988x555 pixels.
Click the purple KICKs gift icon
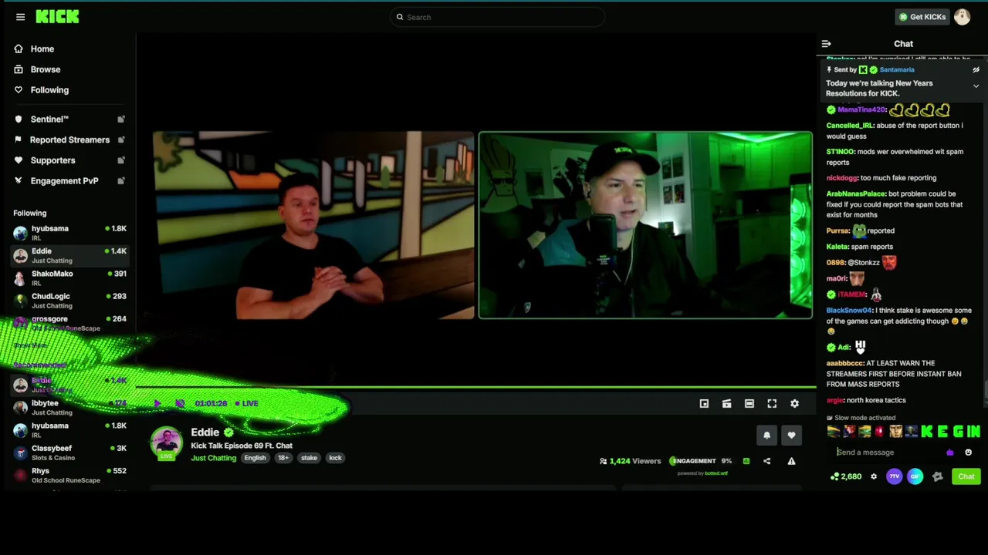tap(950, 452)
